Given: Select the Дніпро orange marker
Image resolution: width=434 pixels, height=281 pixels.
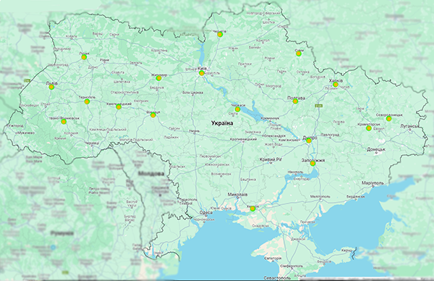Looking at the screenshot, I should [x=309, y=140].
